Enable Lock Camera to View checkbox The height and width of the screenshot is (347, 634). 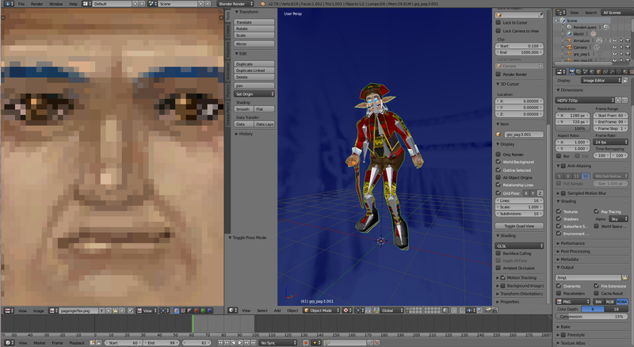498,31
